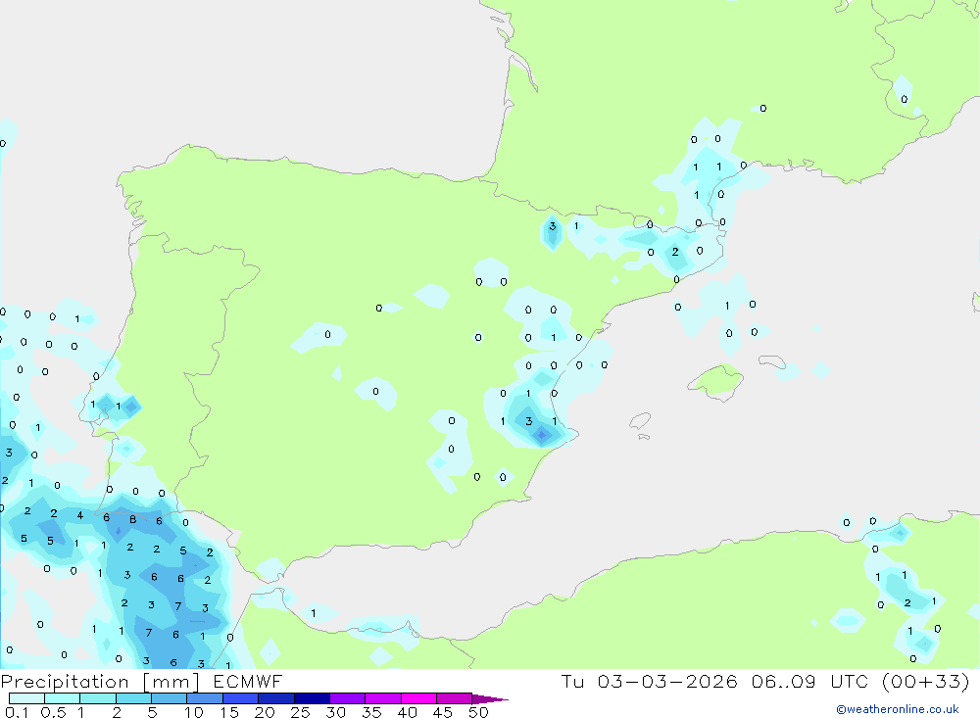The width and height of the screenshot is (980, 718).
Task: Click the '06..09 UTC' time range text
Action: (x=810, y=681)
